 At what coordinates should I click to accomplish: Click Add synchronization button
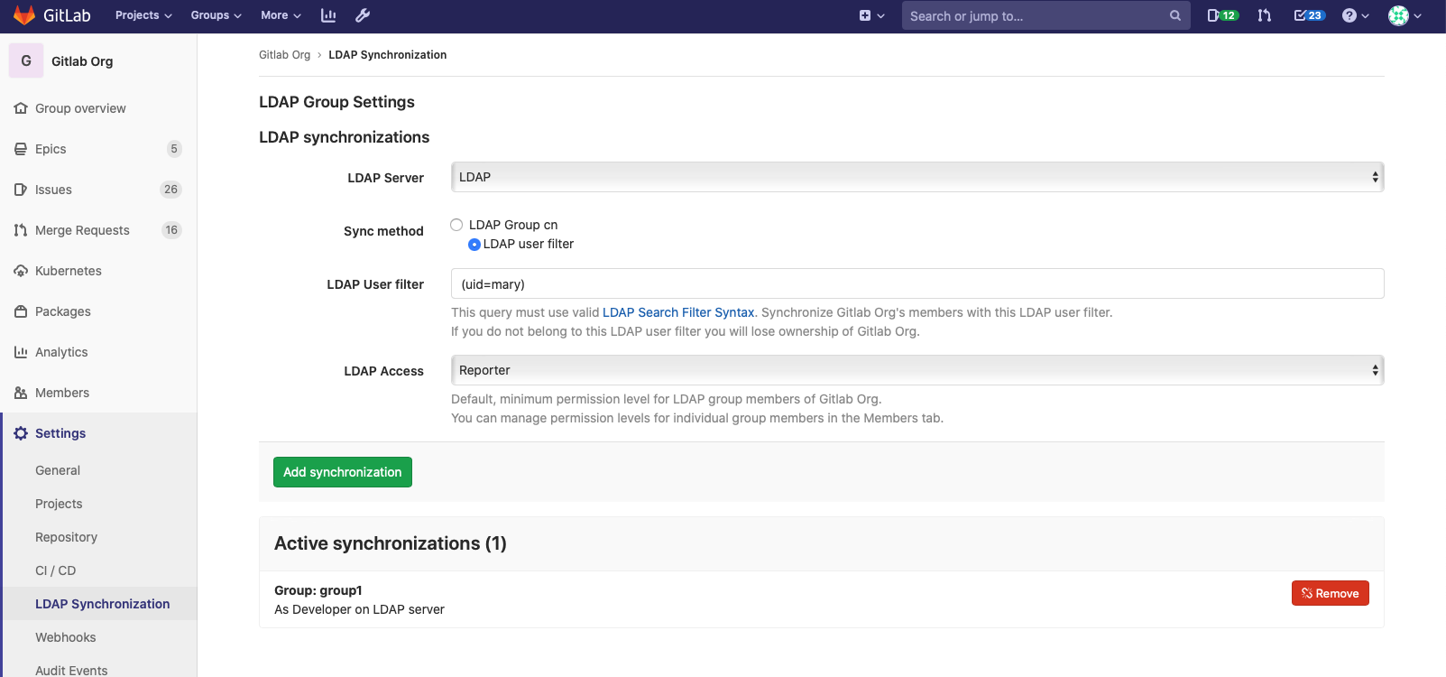click(343, 472)
